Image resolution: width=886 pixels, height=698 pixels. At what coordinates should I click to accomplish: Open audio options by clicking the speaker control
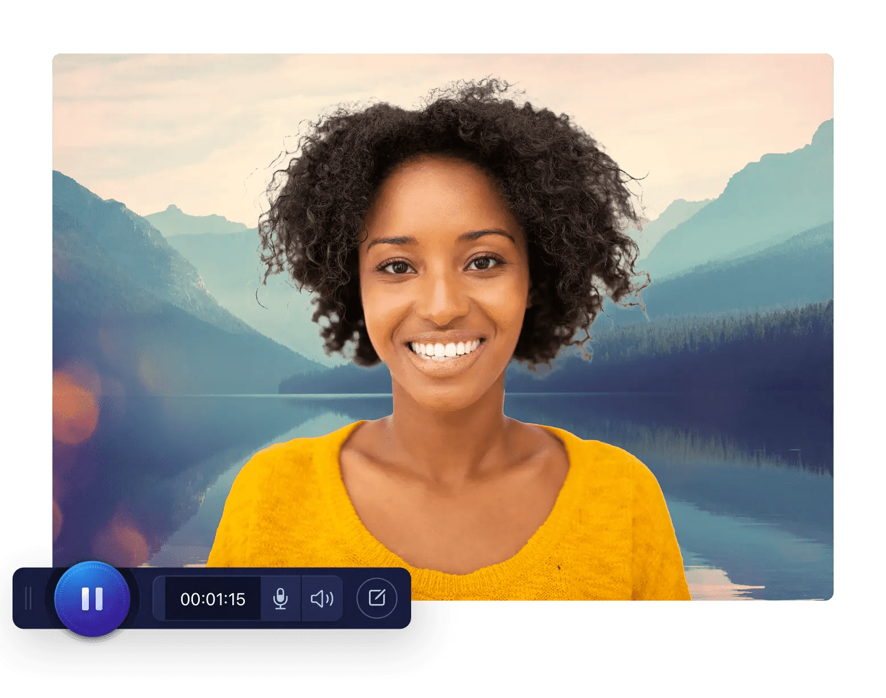pyautogui.click(x=322, y=598)
